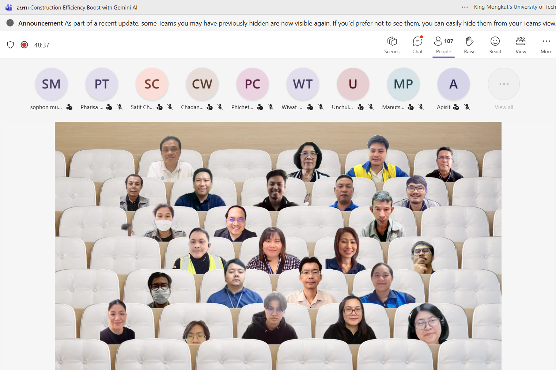This screenshot has height=370, width=556.
Task: Open the More actions menu
Action: tap(546, 45)
